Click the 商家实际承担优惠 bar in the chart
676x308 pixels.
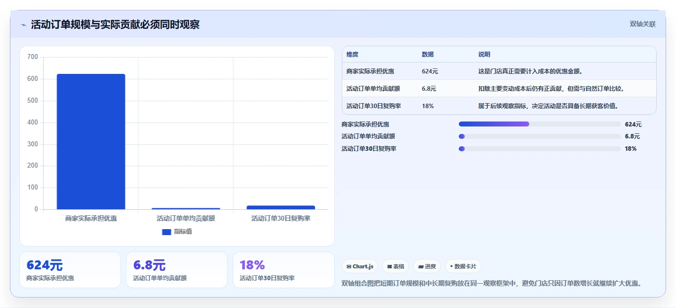pyautogui.click(x=91, y=141)
